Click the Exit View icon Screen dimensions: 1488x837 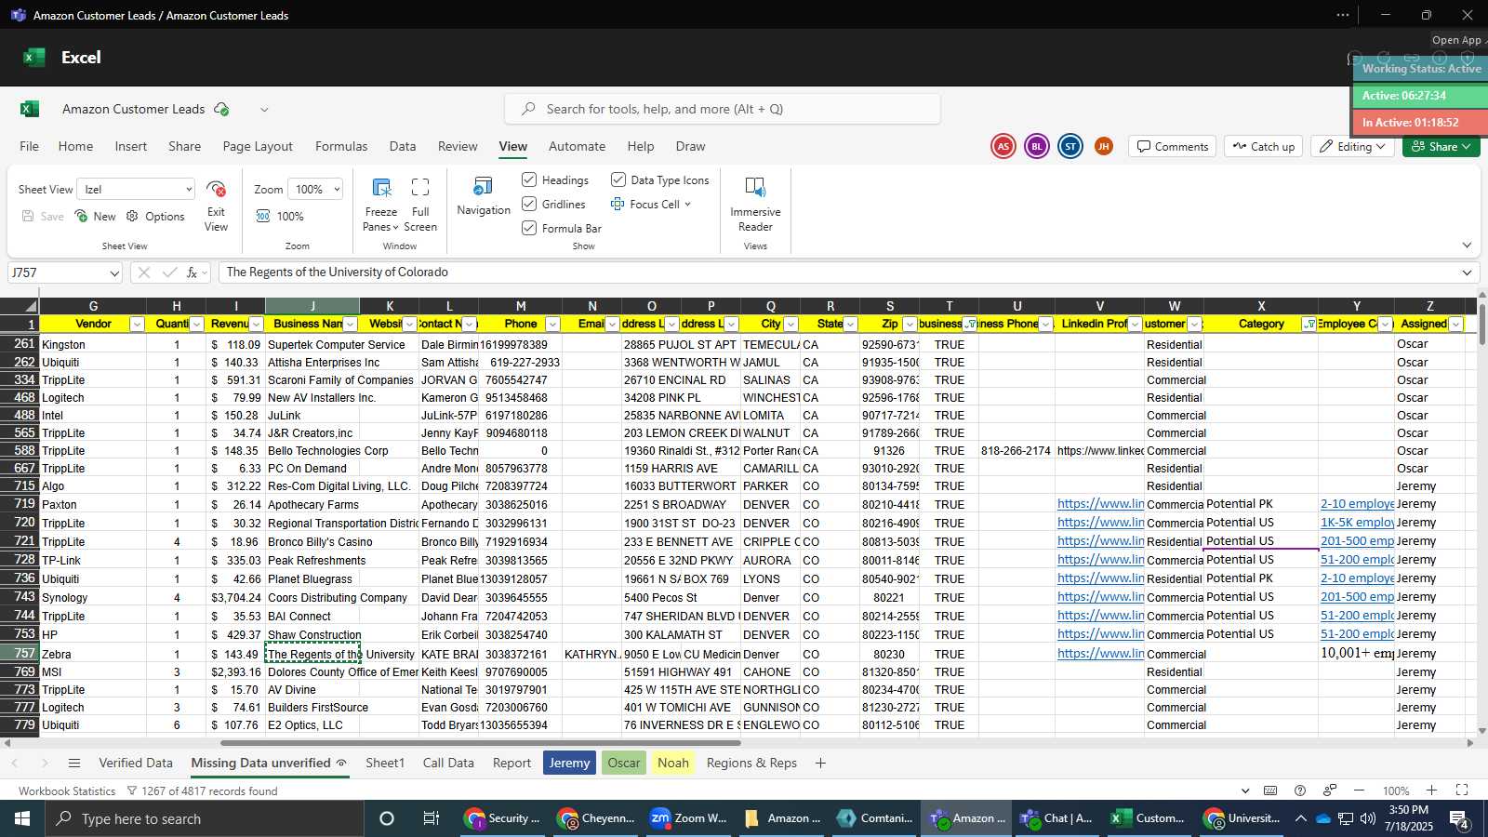(x=216, y=190)
